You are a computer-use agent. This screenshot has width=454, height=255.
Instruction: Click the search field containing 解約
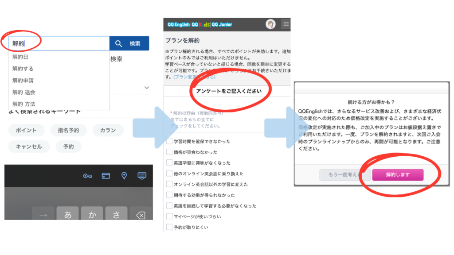(x=59, y=43)
